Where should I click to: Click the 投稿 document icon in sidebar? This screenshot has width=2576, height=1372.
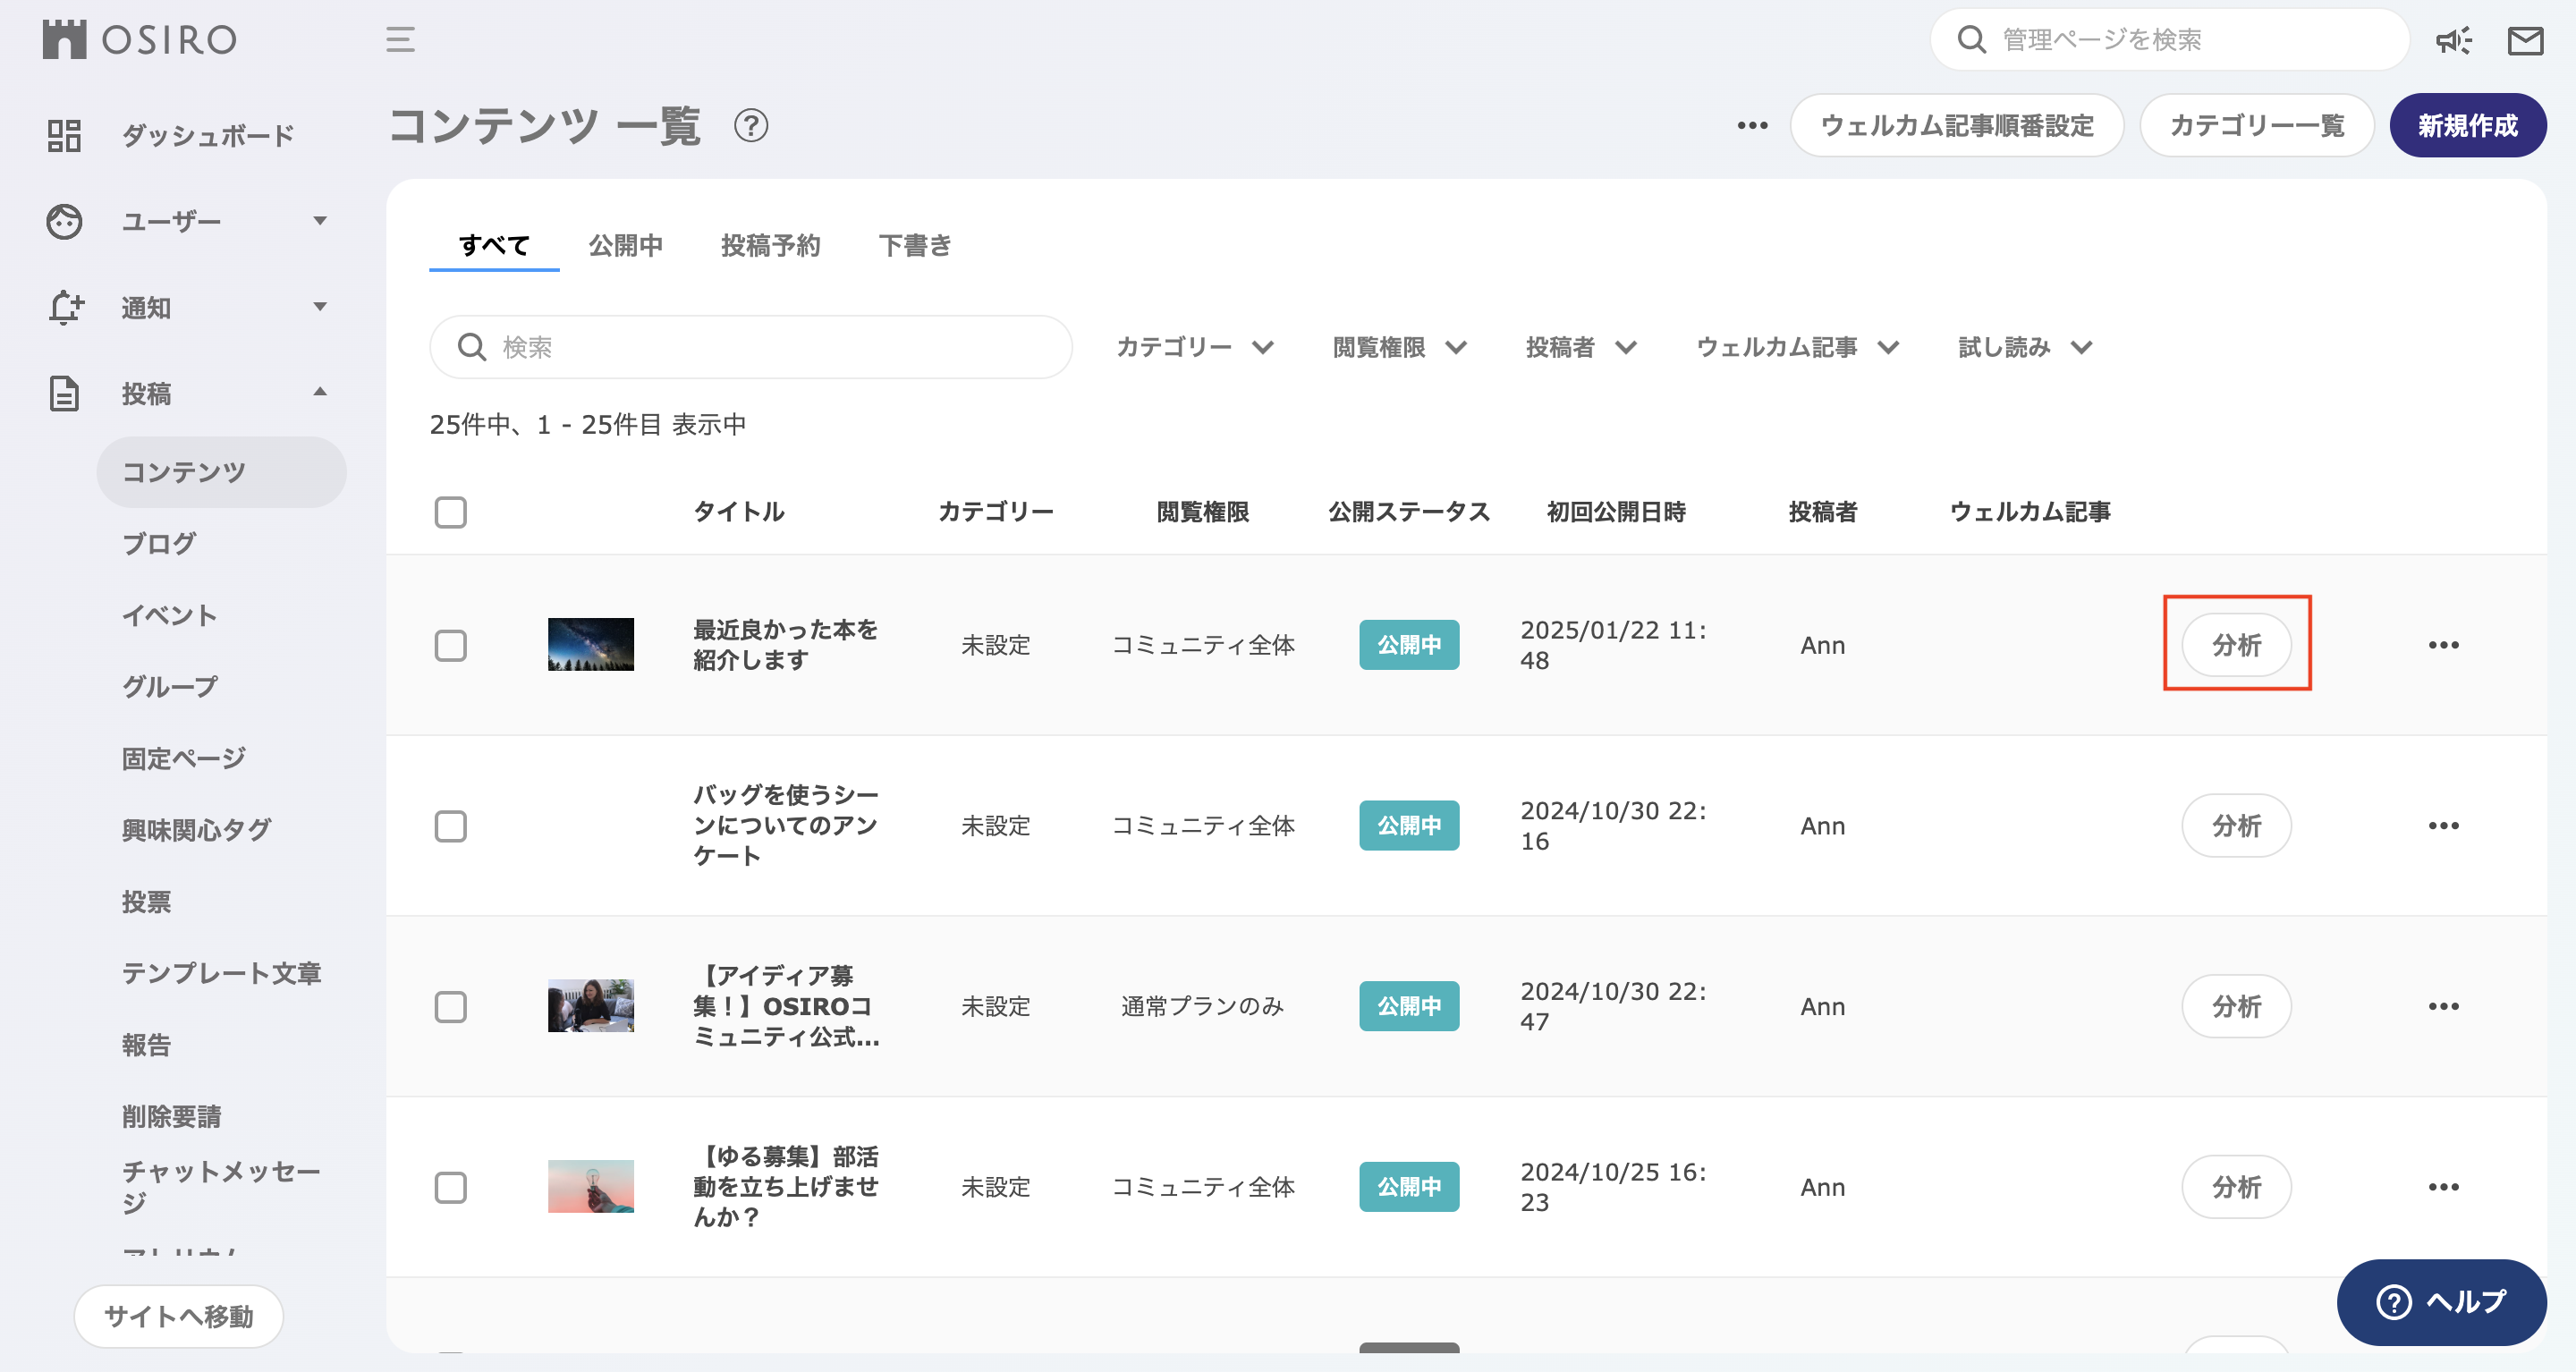tap(64, 393)
